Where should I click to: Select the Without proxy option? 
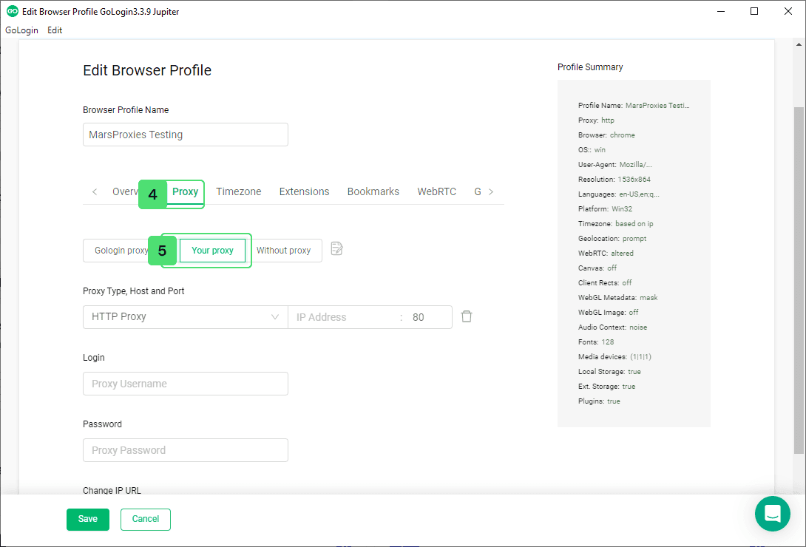pos(284,251)
